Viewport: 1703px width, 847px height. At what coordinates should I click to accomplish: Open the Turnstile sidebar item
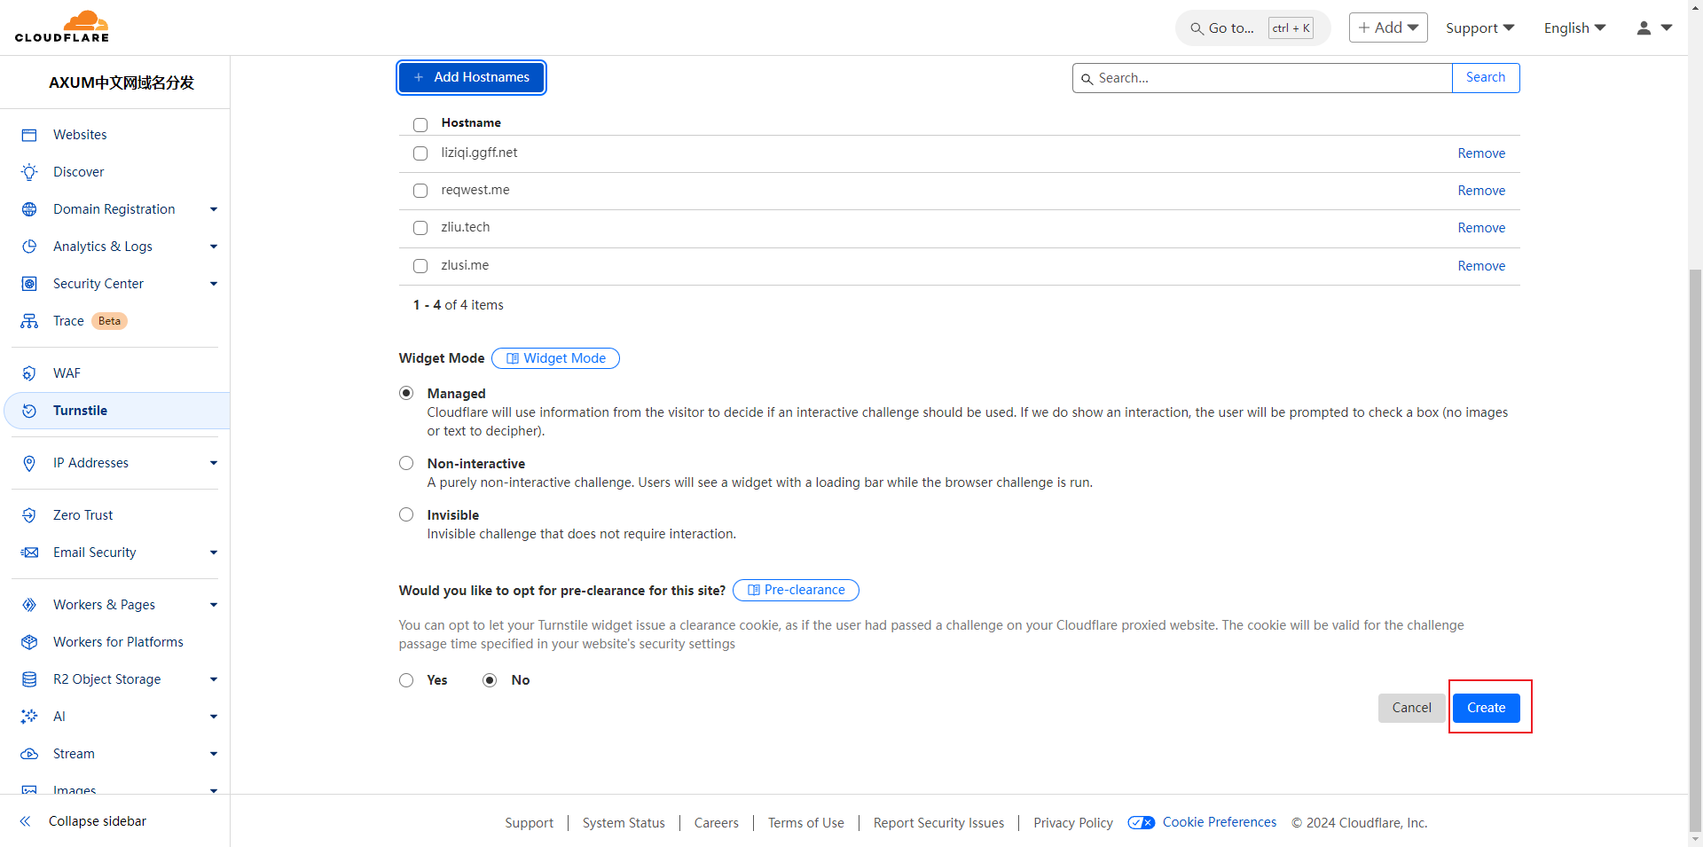coord(117,411)
